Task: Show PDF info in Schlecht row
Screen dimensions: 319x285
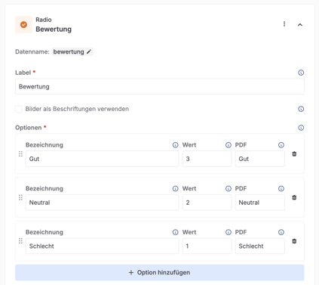Action: [x=281, y=232]
